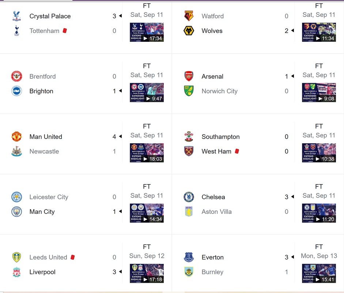
Task: Click the Liverpool club crest
Action: click(16, 272)
